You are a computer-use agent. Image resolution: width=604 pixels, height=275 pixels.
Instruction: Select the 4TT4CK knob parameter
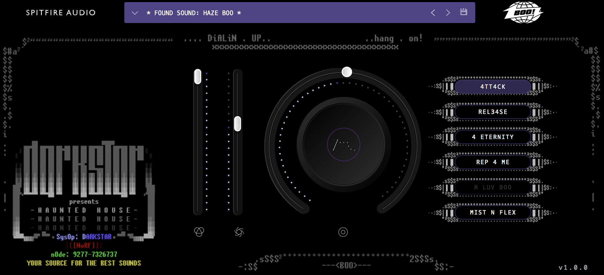click(x=493, y=87)
